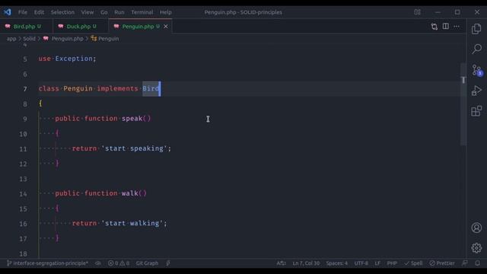This screenshot has width=487, height=274.
Task: Click the implements keyword on line 7
Action: click(117, 88)
